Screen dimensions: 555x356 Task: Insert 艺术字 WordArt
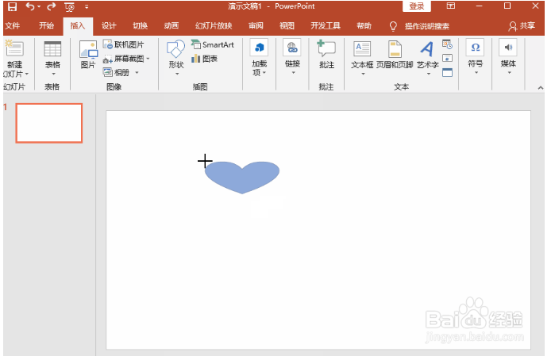(428, 58)
